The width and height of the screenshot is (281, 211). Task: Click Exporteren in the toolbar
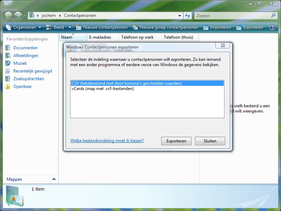250,27
